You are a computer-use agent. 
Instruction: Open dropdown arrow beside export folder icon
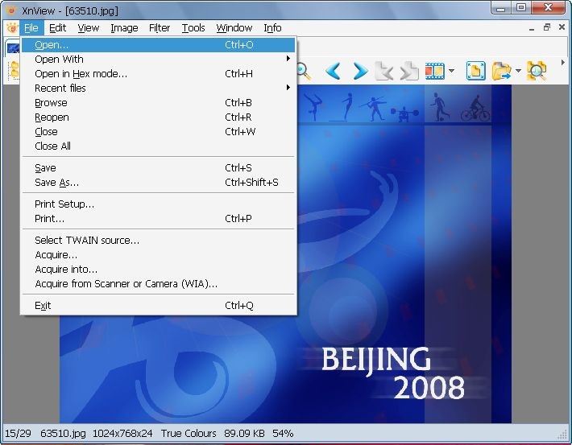pyautogui.click(x=518, y=70)
